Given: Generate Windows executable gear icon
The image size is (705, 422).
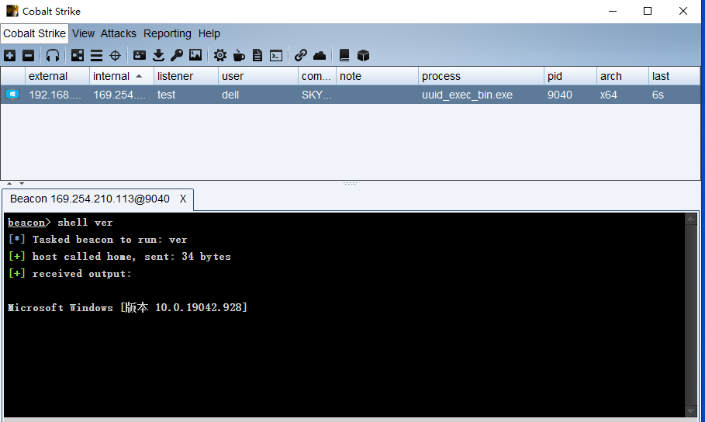Looking at the screenshot, I should click(x=219, y=55).
